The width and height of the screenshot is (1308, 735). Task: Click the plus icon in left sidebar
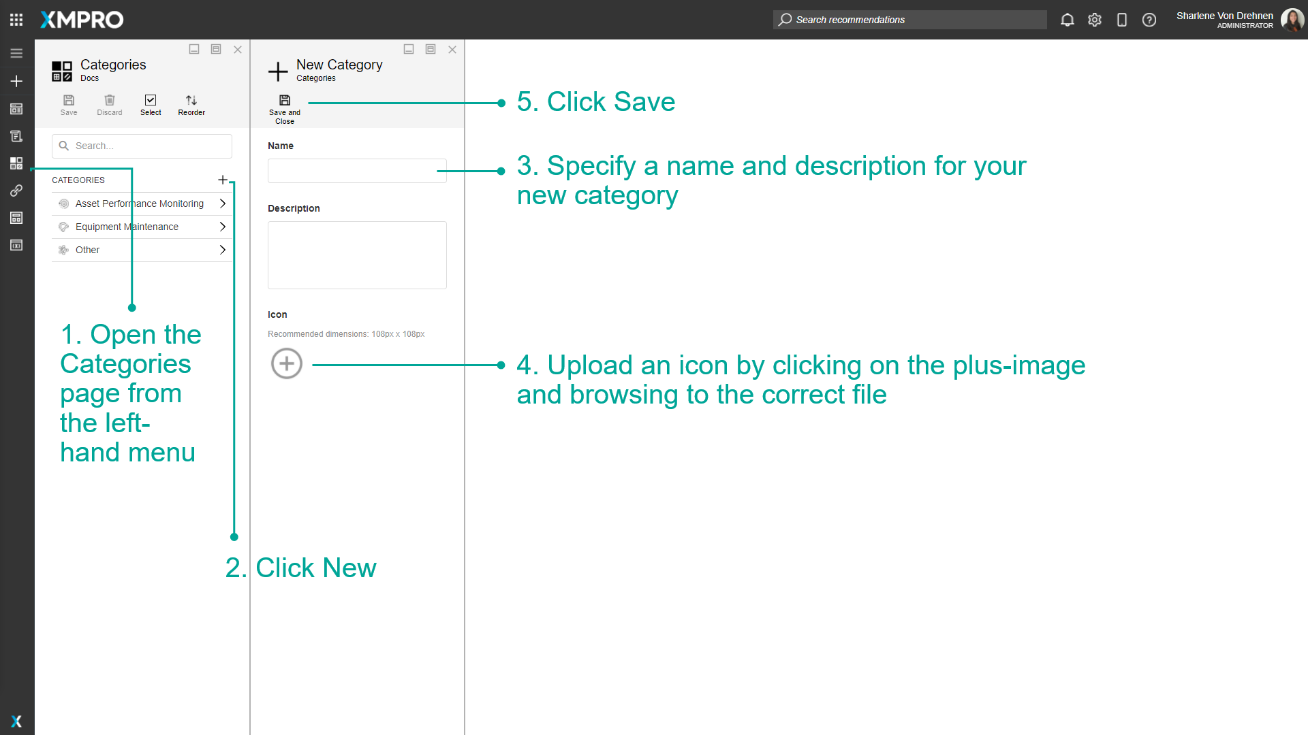[x=16, y=81]
